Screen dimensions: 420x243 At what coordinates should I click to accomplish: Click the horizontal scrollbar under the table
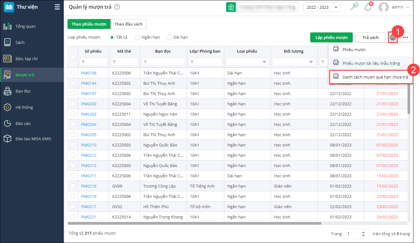click(194, 223)
